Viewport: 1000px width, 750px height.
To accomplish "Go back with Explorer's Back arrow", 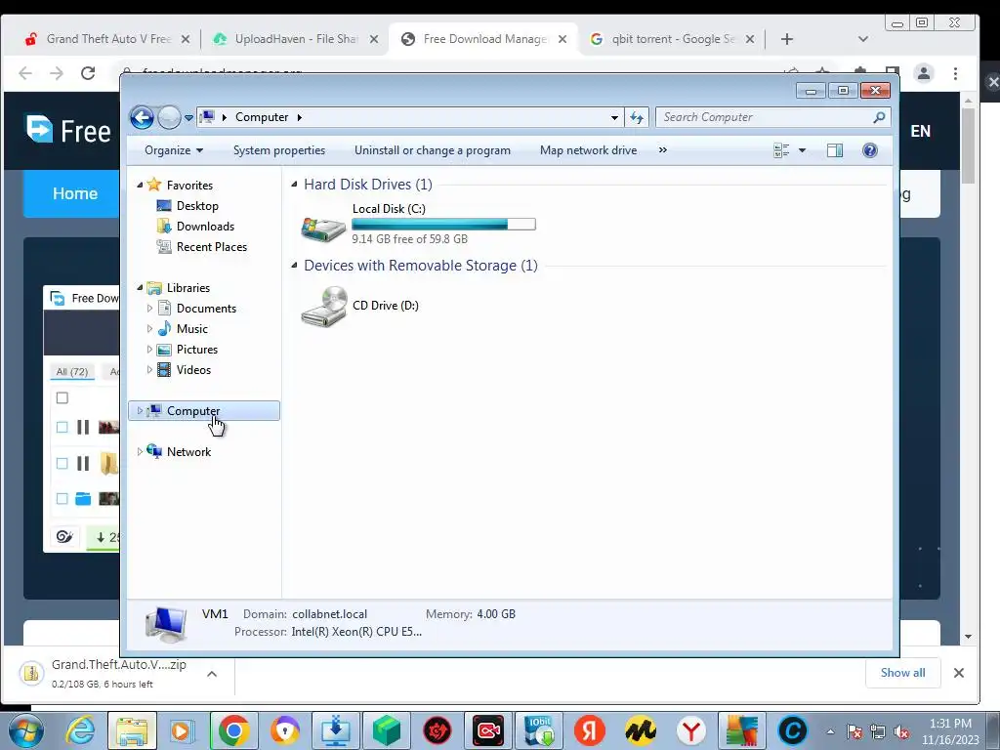I will click(142, 117).
